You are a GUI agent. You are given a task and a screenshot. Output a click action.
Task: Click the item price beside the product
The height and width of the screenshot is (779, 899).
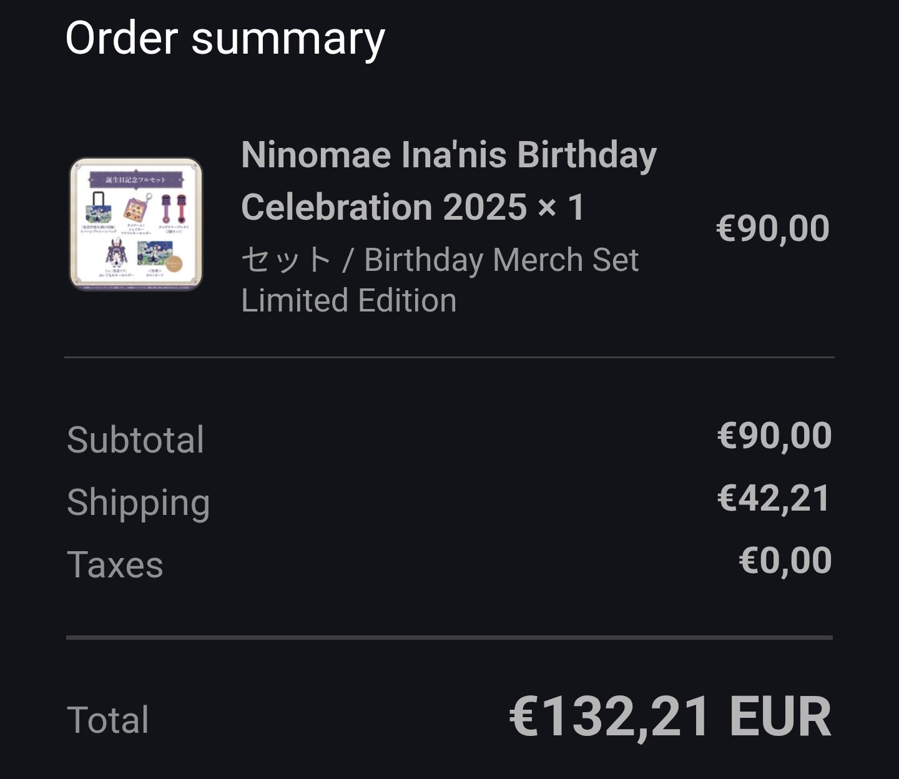click(x=772, y=228)
